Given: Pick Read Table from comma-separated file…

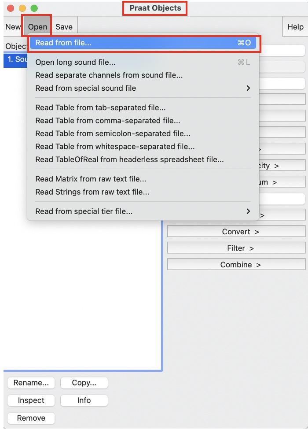Looking at the screenshot, I should [x=107, y=120].
